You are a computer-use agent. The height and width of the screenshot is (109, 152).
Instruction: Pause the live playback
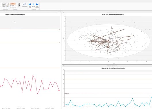[33, 5]
